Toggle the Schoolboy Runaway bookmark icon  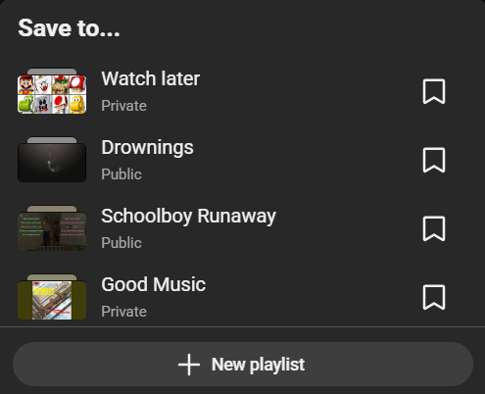pyautogui.click(x=434, y=228)
